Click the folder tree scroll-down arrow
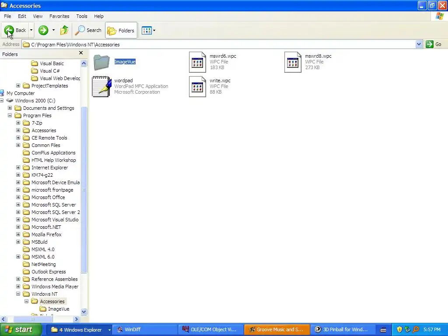The image size is (448, 336). tap(84, 311)
